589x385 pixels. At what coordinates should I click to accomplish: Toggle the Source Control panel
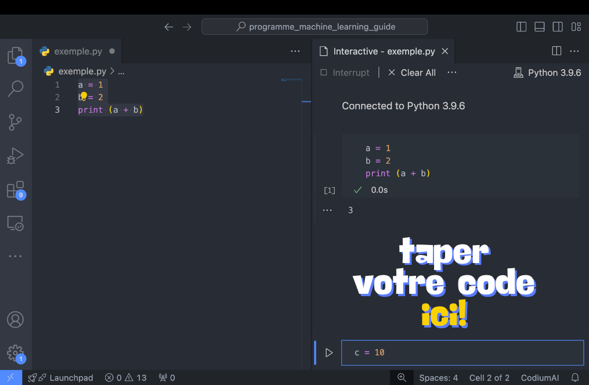[16, 122]
